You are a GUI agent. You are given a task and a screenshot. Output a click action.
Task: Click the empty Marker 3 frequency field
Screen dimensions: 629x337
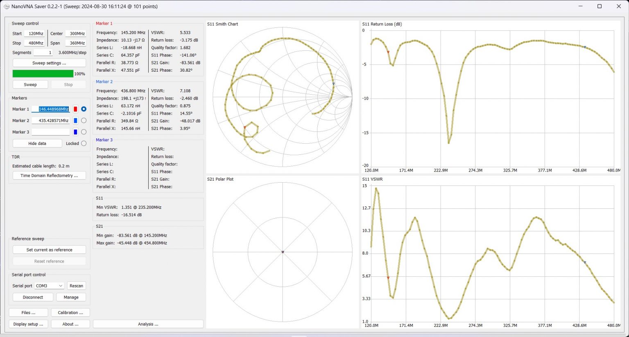point(51,132)
